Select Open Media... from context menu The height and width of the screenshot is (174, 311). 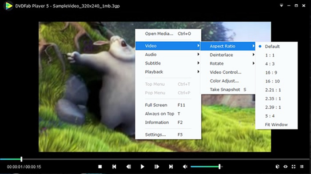pyautogui.click(x=168, y=34)
